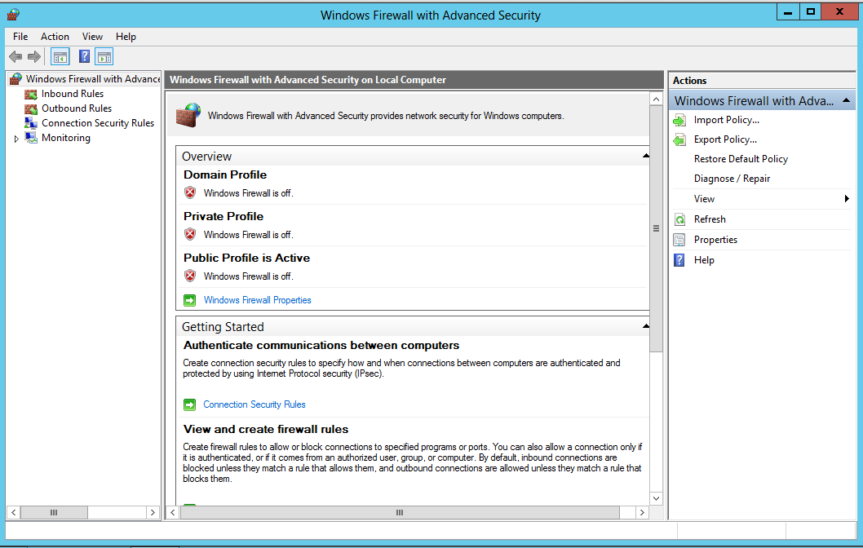This screenshot has height=548, width=863.
Task: Click the Connection Security Rules tree icon
Action: [x=31, y=123]
